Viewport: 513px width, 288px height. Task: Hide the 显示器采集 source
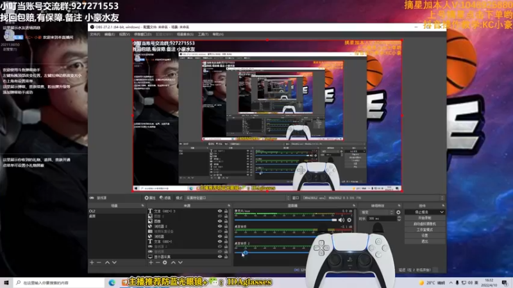point(220,257)
